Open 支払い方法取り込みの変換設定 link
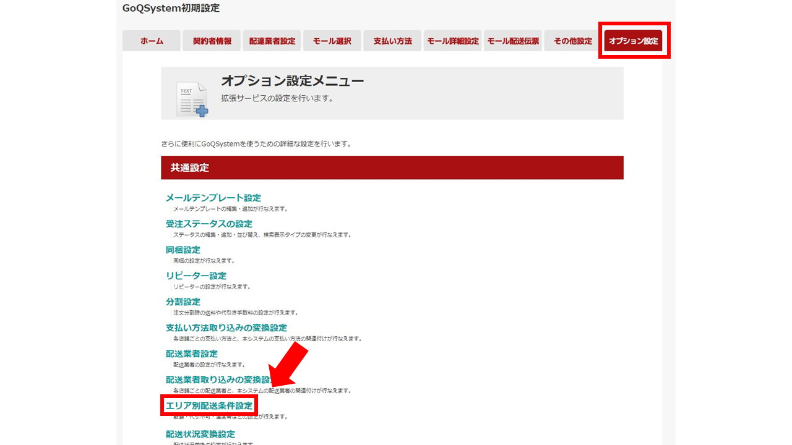The height and width of the screenshot is (445, 792). [x=226, y=328]
